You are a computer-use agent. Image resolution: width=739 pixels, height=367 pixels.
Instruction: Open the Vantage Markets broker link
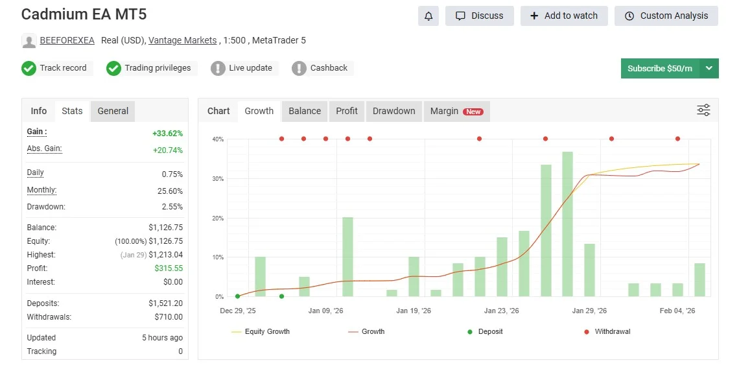[x=182, y=40]
